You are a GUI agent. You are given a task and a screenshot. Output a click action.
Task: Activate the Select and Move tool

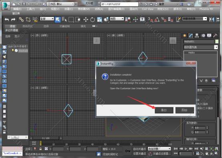(86, 20)
